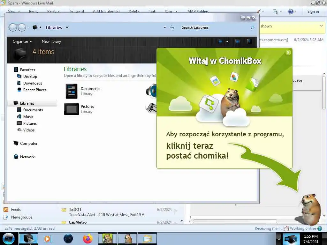This screenshot has width=327, height=245.
Task: Open Windows Media Player from taskbar
Action: (x=48, y=239)
